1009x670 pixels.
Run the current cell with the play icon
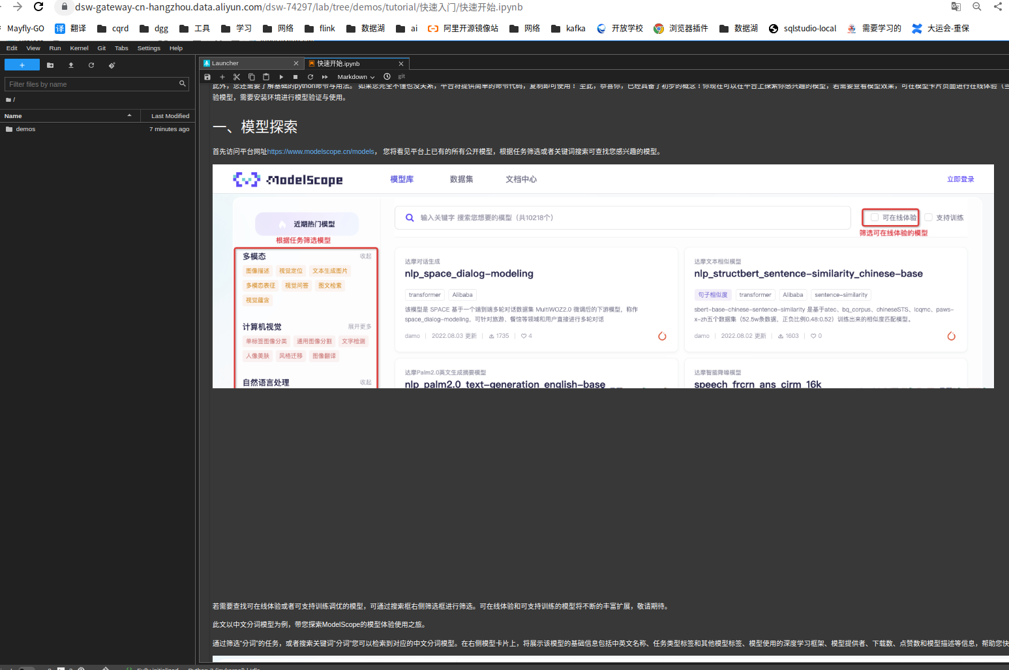(281, 76)
